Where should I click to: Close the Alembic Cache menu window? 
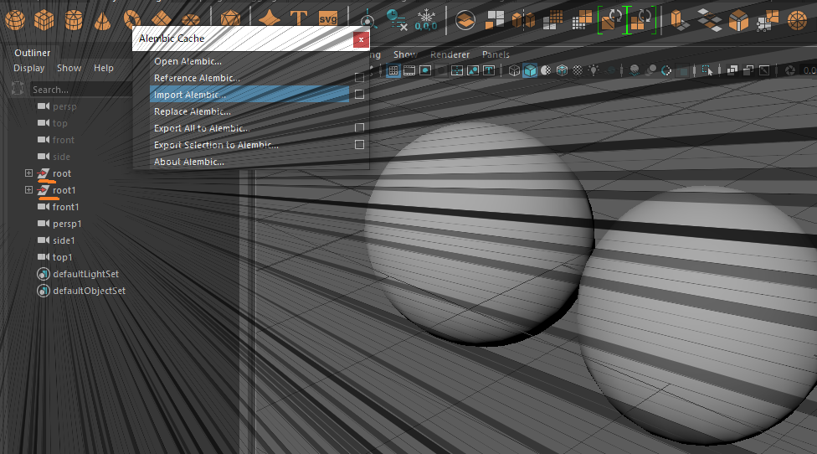click(x=361, y=39)
